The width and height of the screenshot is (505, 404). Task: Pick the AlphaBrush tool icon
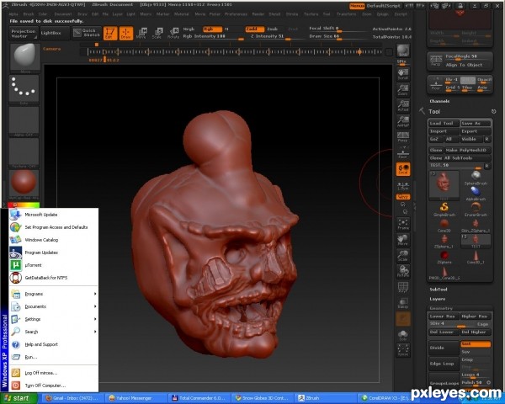pos(476,194)
